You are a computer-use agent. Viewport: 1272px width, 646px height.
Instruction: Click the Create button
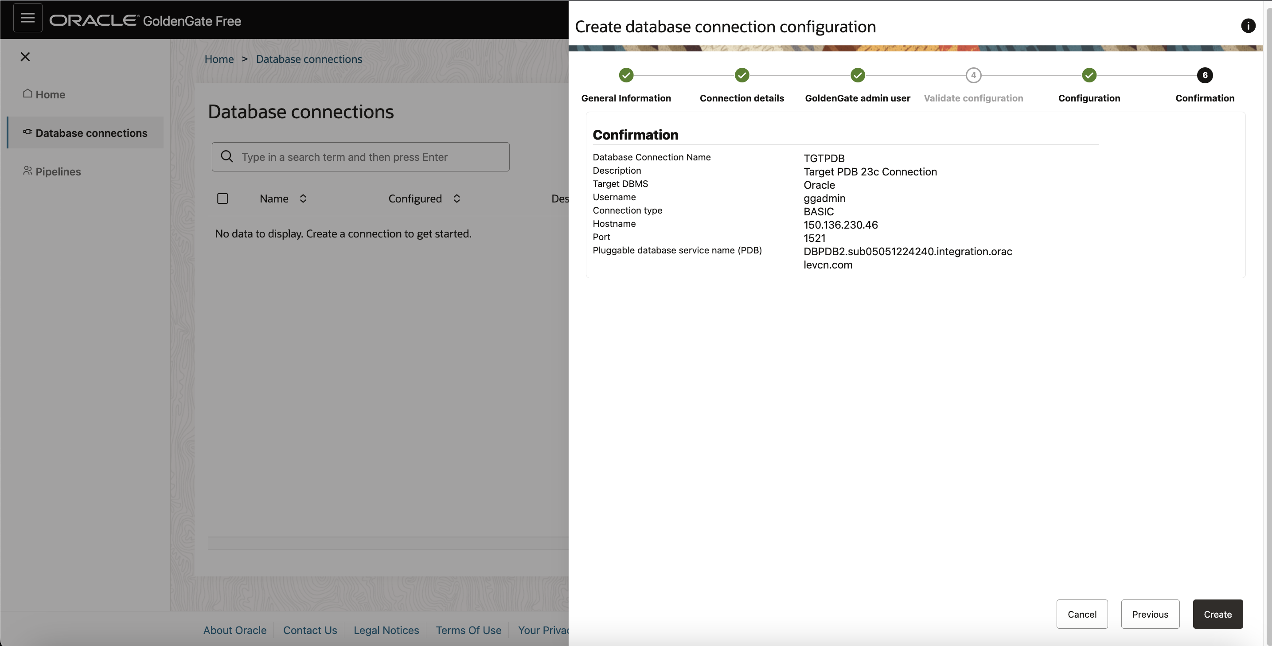coord(1217,614)
